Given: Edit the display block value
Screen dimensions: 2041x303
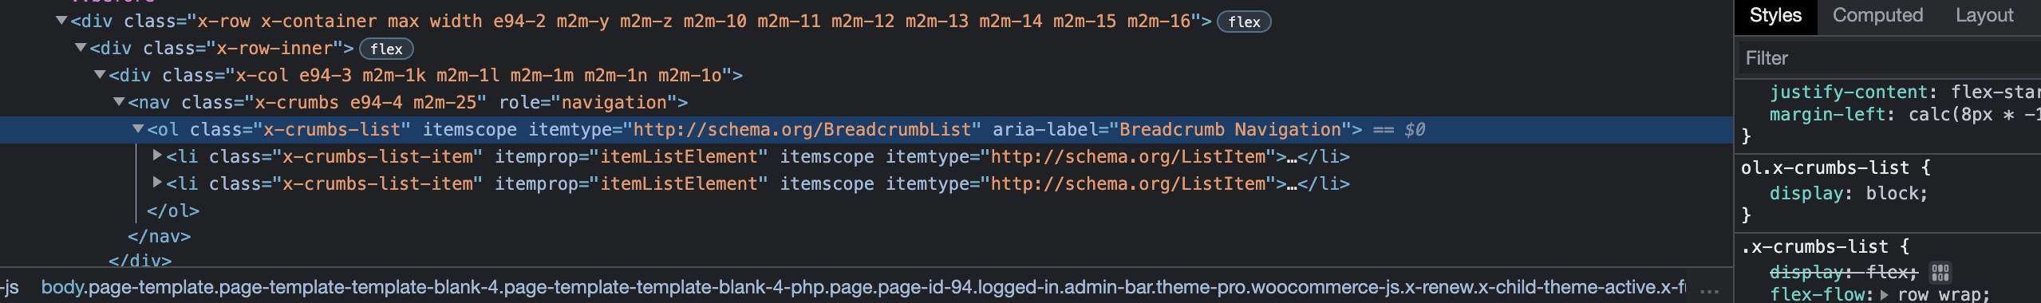Looking at the screenshot, I should (1896, 194).
